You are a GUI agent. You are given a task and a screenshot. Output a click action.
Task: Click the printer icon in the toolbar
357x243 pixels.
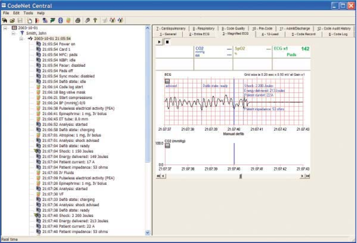point(78,20)
